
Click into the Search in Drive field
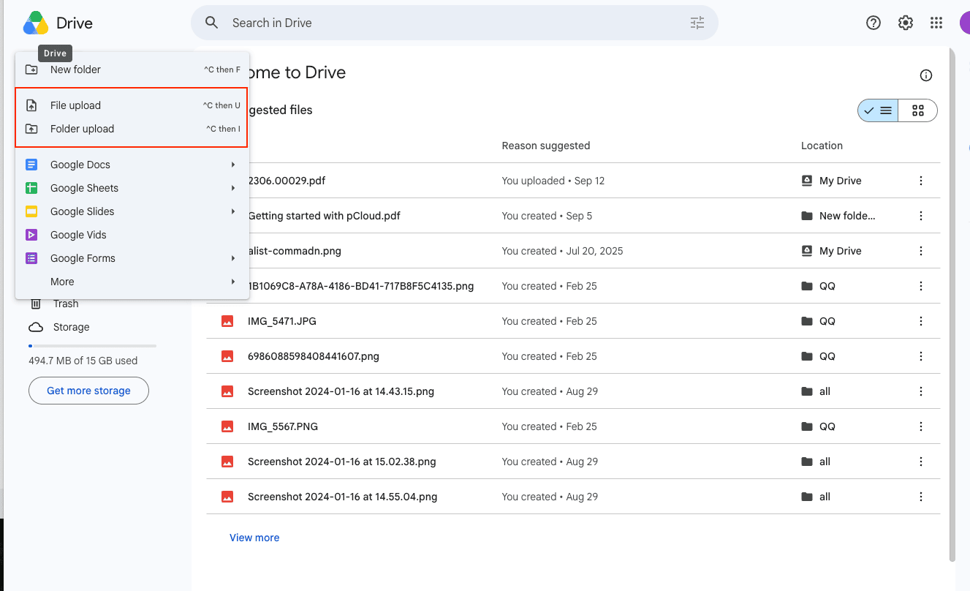[x=455, y=23]
